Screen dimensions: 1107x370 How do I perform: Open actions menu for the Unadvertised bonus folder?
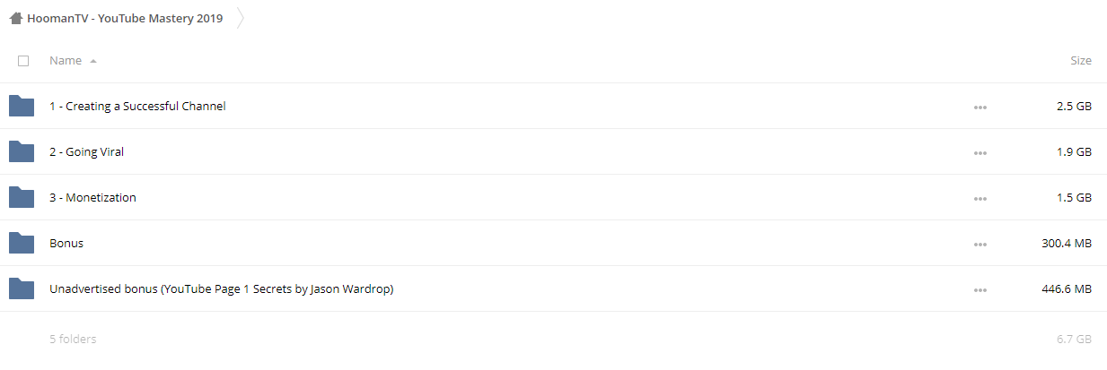click(x=980, y=290)
